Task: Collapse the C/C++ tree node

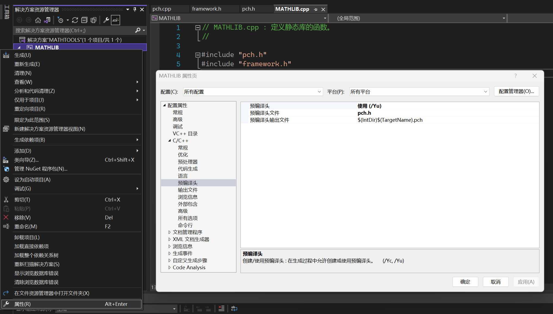Action: tap(170, 141)
